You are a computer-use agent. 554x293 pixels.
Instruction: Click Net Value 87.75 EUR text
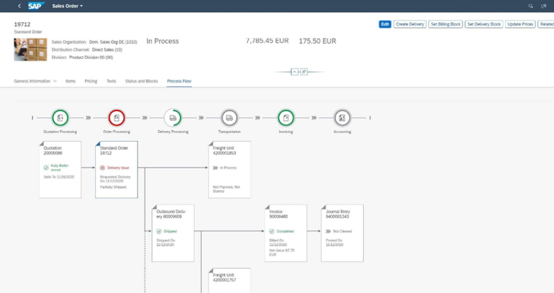point(282,253)
